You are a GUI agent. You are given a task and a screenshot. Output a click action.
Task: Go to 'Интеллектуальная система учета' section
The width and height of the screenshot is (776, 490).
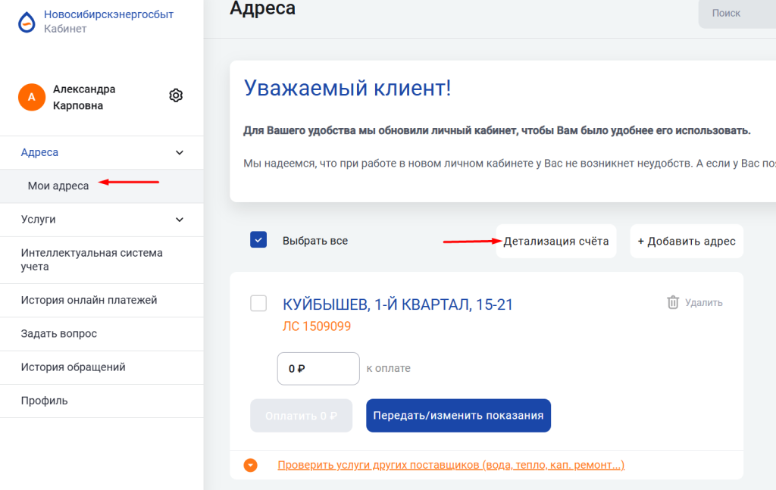coord(92,260)
